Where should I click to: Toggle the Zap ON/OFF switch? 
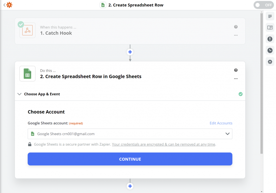click(x=263, y=5)
